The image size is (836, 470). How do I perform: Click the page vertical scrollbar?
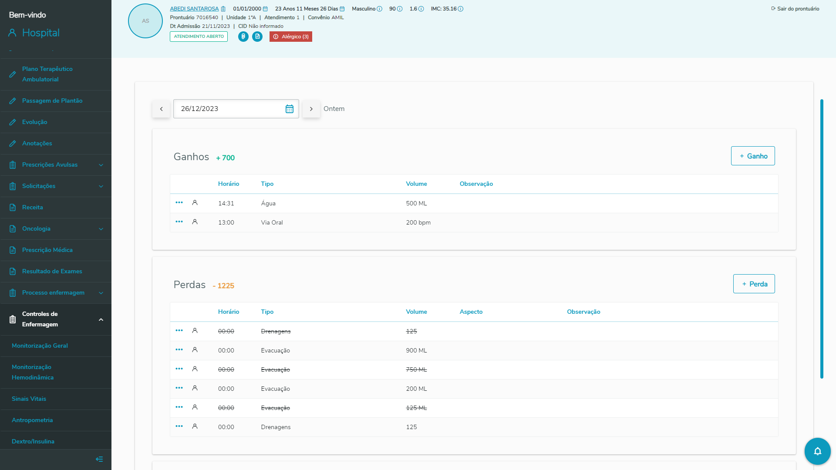[x=822, y=238]
